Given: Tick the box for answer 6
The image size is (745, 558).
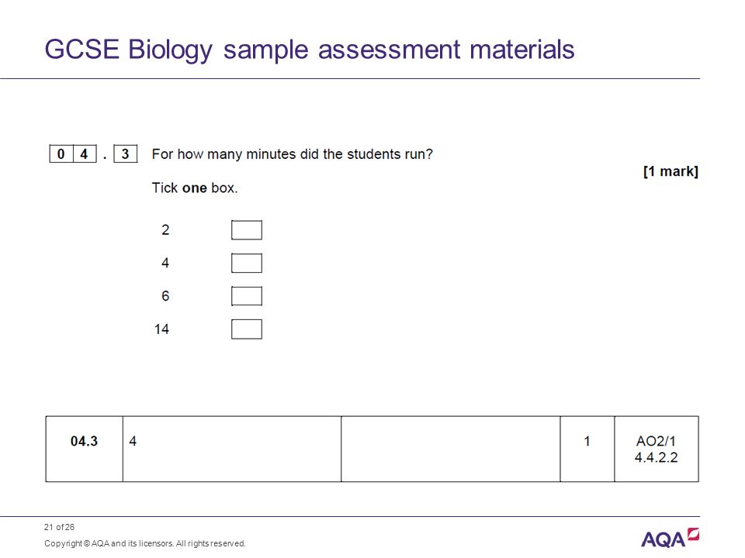Looking at the screenshot, I should (247, 296).
